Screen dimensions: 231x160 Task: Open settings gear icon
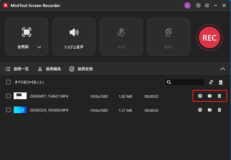click(x=198, y=5)
